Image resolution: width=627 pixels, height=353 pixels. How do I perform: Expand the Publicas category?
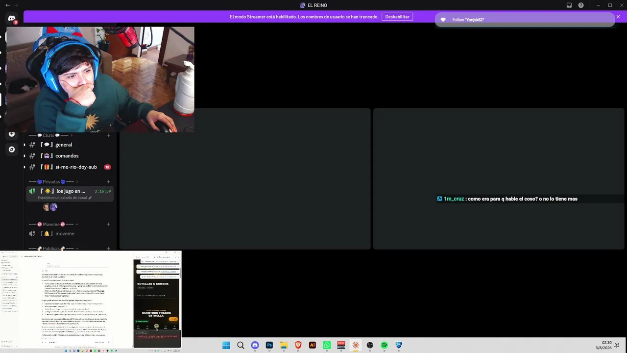(x=53, y=249)
